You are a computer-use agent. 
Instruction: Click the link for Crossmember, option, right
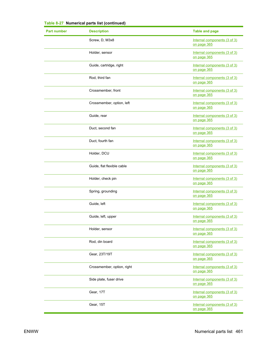215,269
